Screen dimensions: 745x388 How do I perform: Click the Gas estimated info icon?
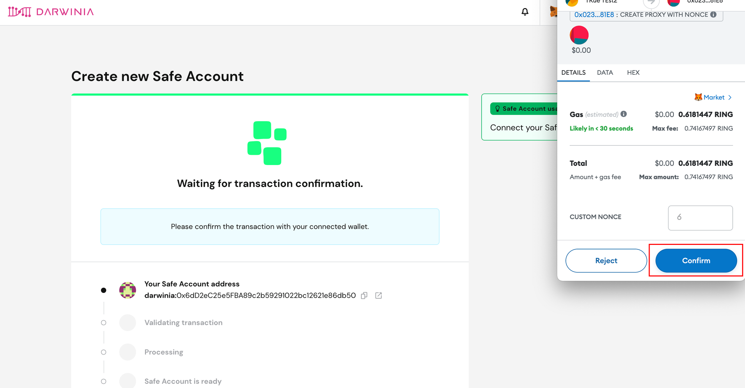pyautogui.click(x=624, y=114)
